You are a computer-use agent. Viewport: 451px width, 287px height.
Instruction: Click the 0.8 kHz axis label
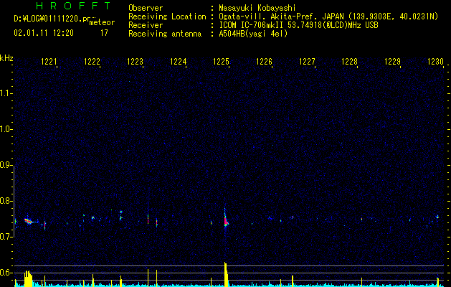[6, 201]
